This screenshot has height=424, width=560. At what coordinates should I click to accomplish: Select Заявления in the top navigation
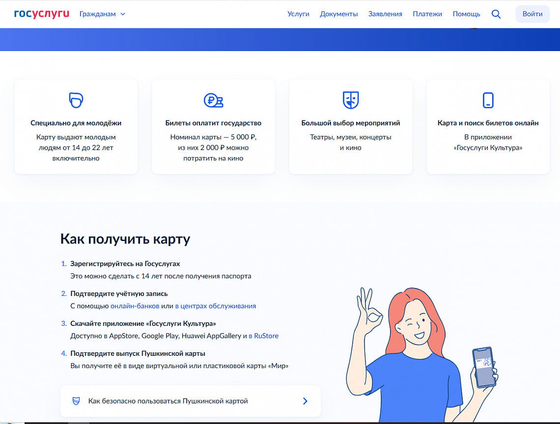(x=386, y=14)
